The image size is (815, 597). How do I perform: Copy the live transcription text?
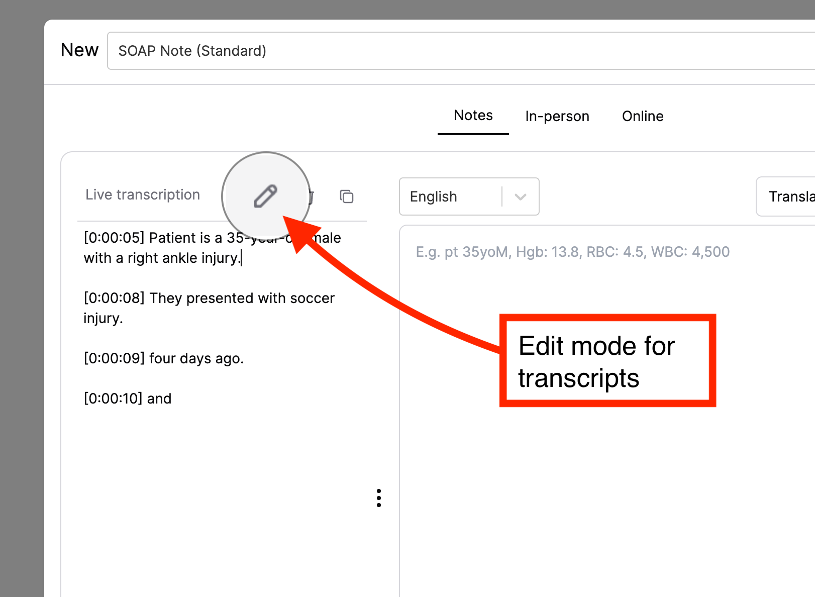click(x=347, y=196)
